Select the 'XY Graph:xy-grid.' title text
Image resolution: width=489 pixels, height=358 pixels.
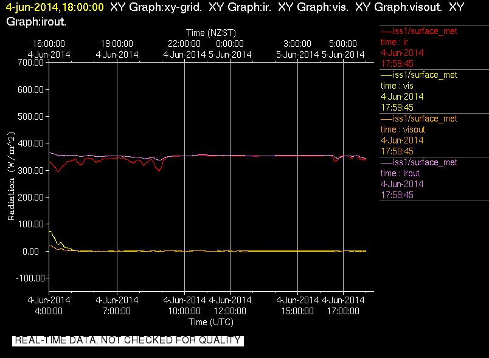[x=156, y=7]
